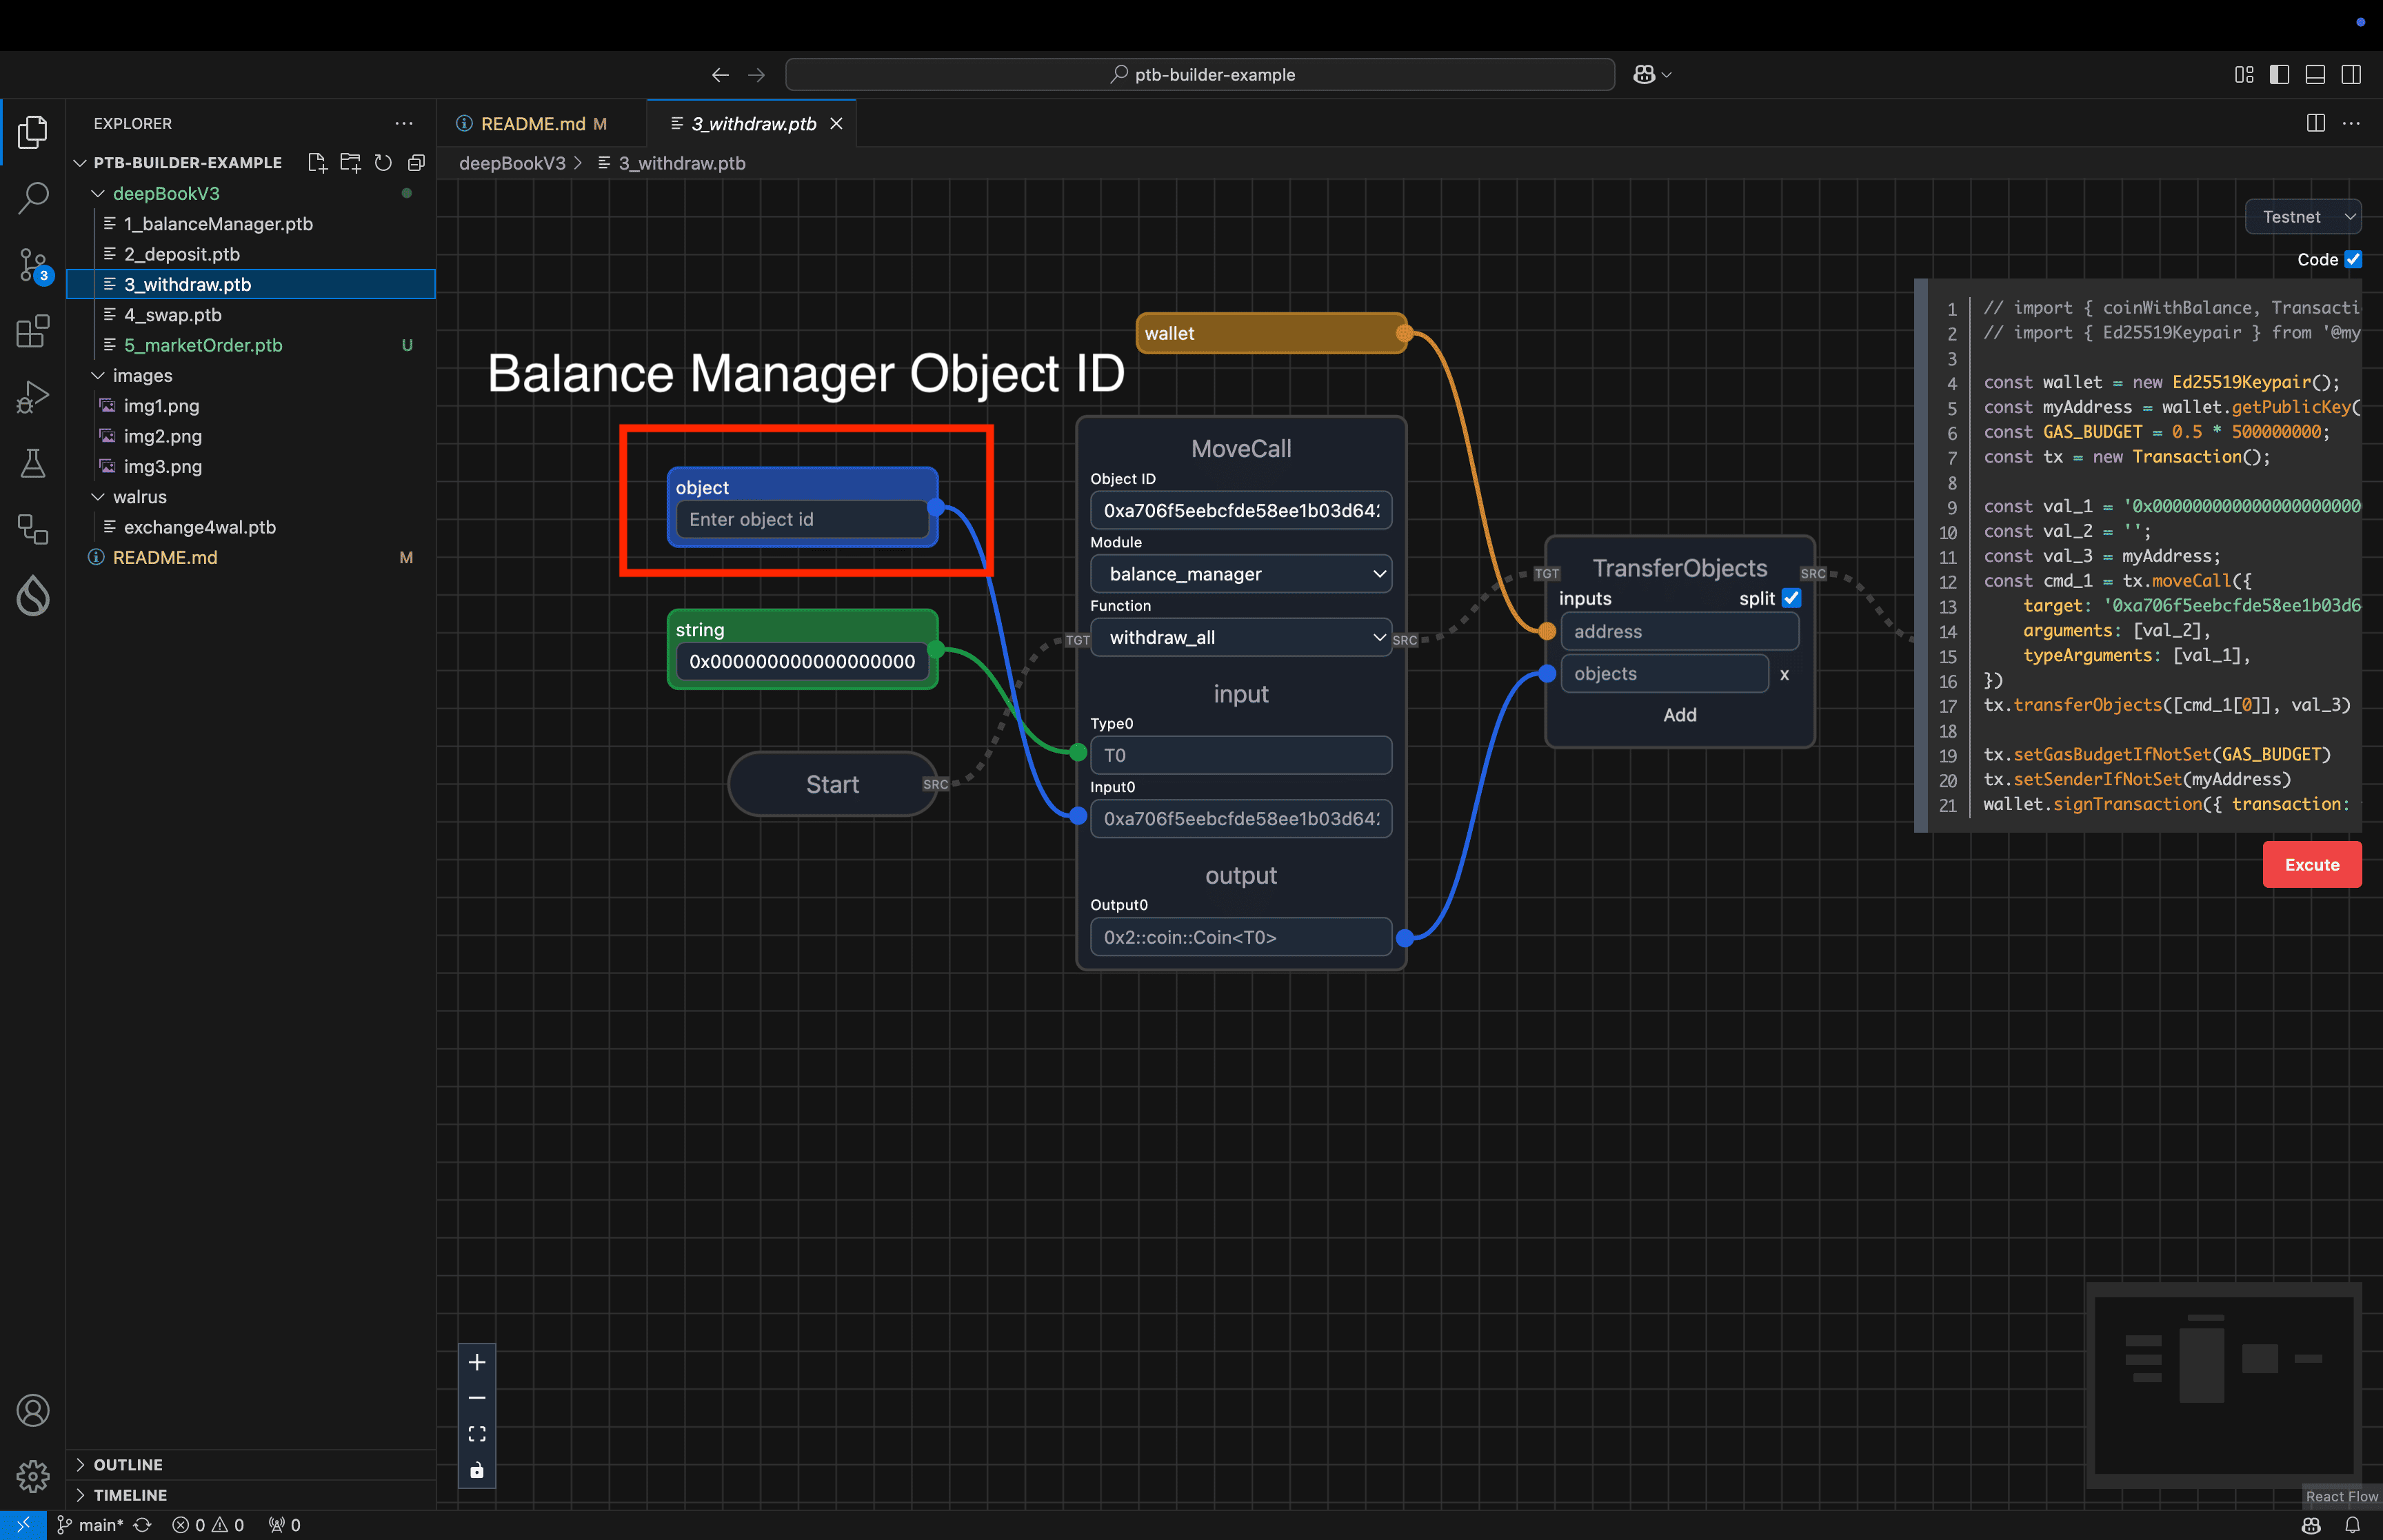Viewport: 2383px width, 1540px height.
Task: Select the 3_withdraw.ptb tab
Action: (x=753, y=123)
